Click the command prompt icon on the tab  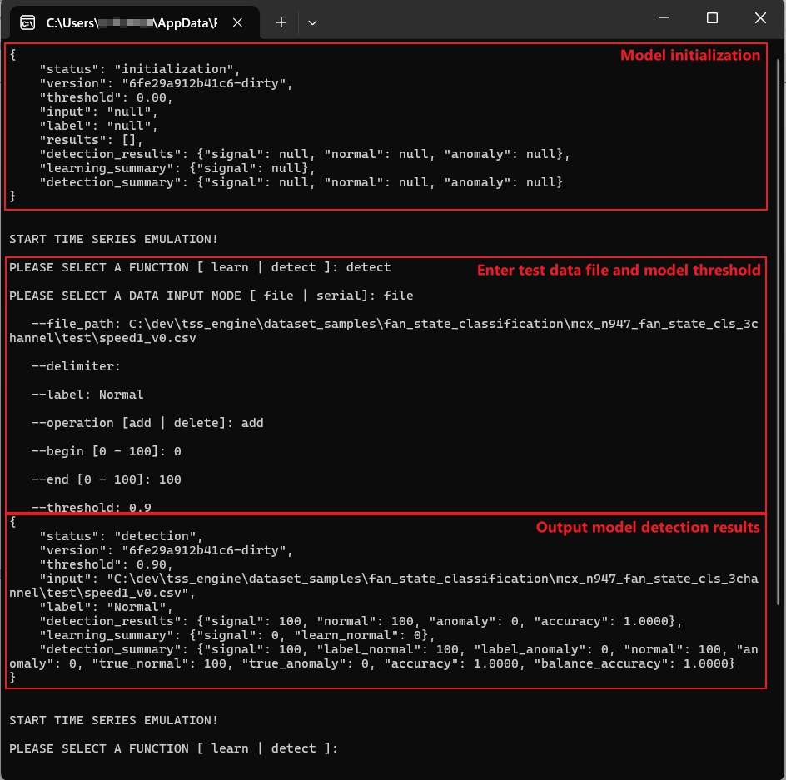(28, 22)
